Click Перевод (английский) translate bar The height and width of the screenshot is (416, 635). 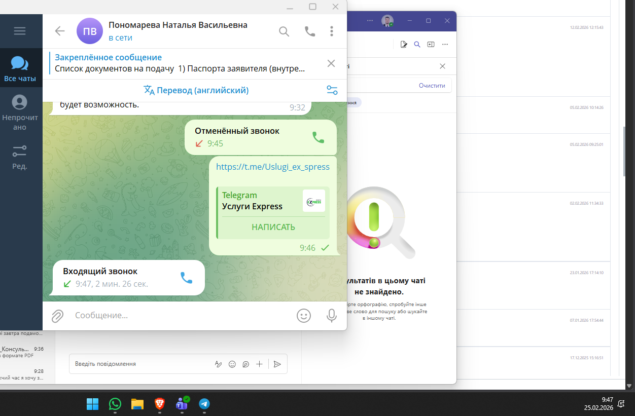(x=196, y=90)
